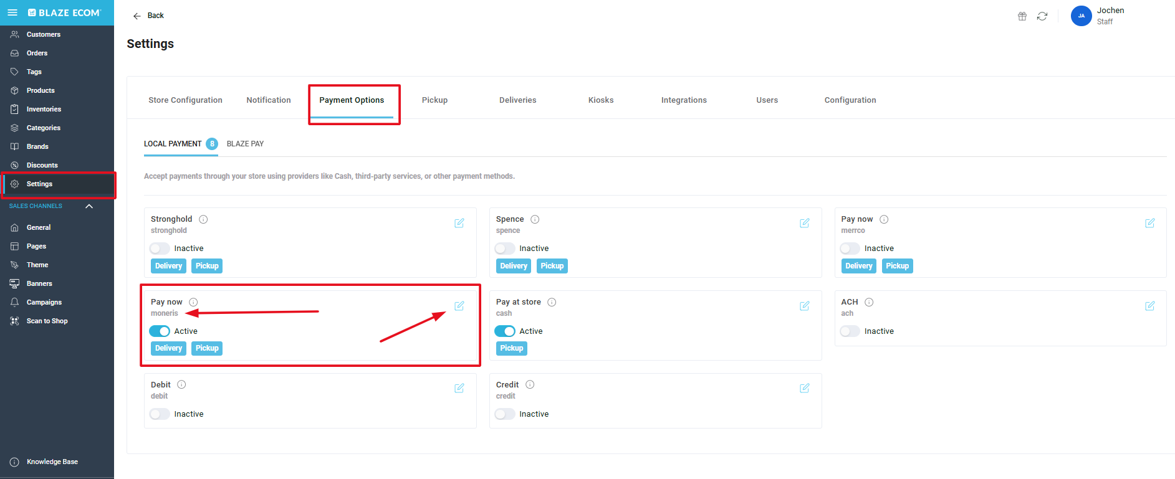Viewport: 1175px width, 479px height.
Task: Collapse the Sales Channels section
Action: click(89, 206)
